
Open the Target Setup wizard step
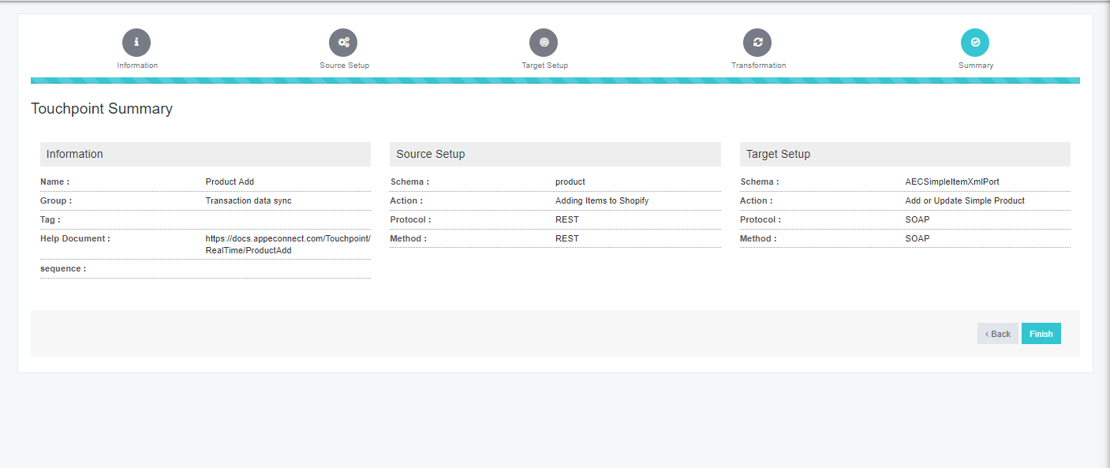click(x=544, y=66)
